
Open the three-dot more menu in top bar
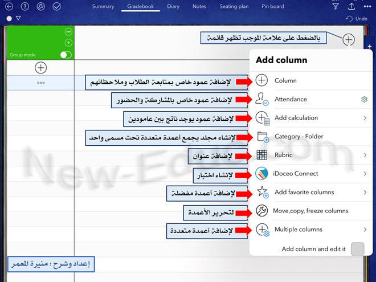[367, 7]
